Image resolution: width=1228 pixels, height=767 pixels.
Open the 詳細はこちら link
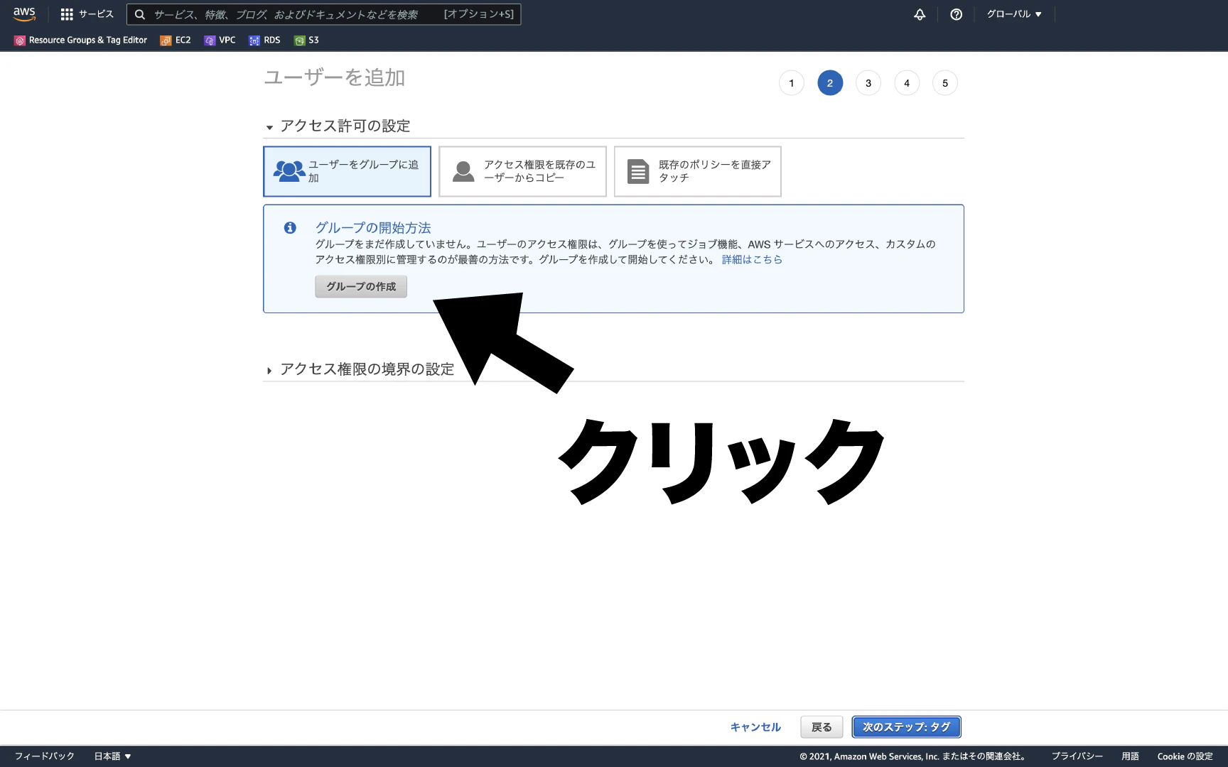[752, 260]
